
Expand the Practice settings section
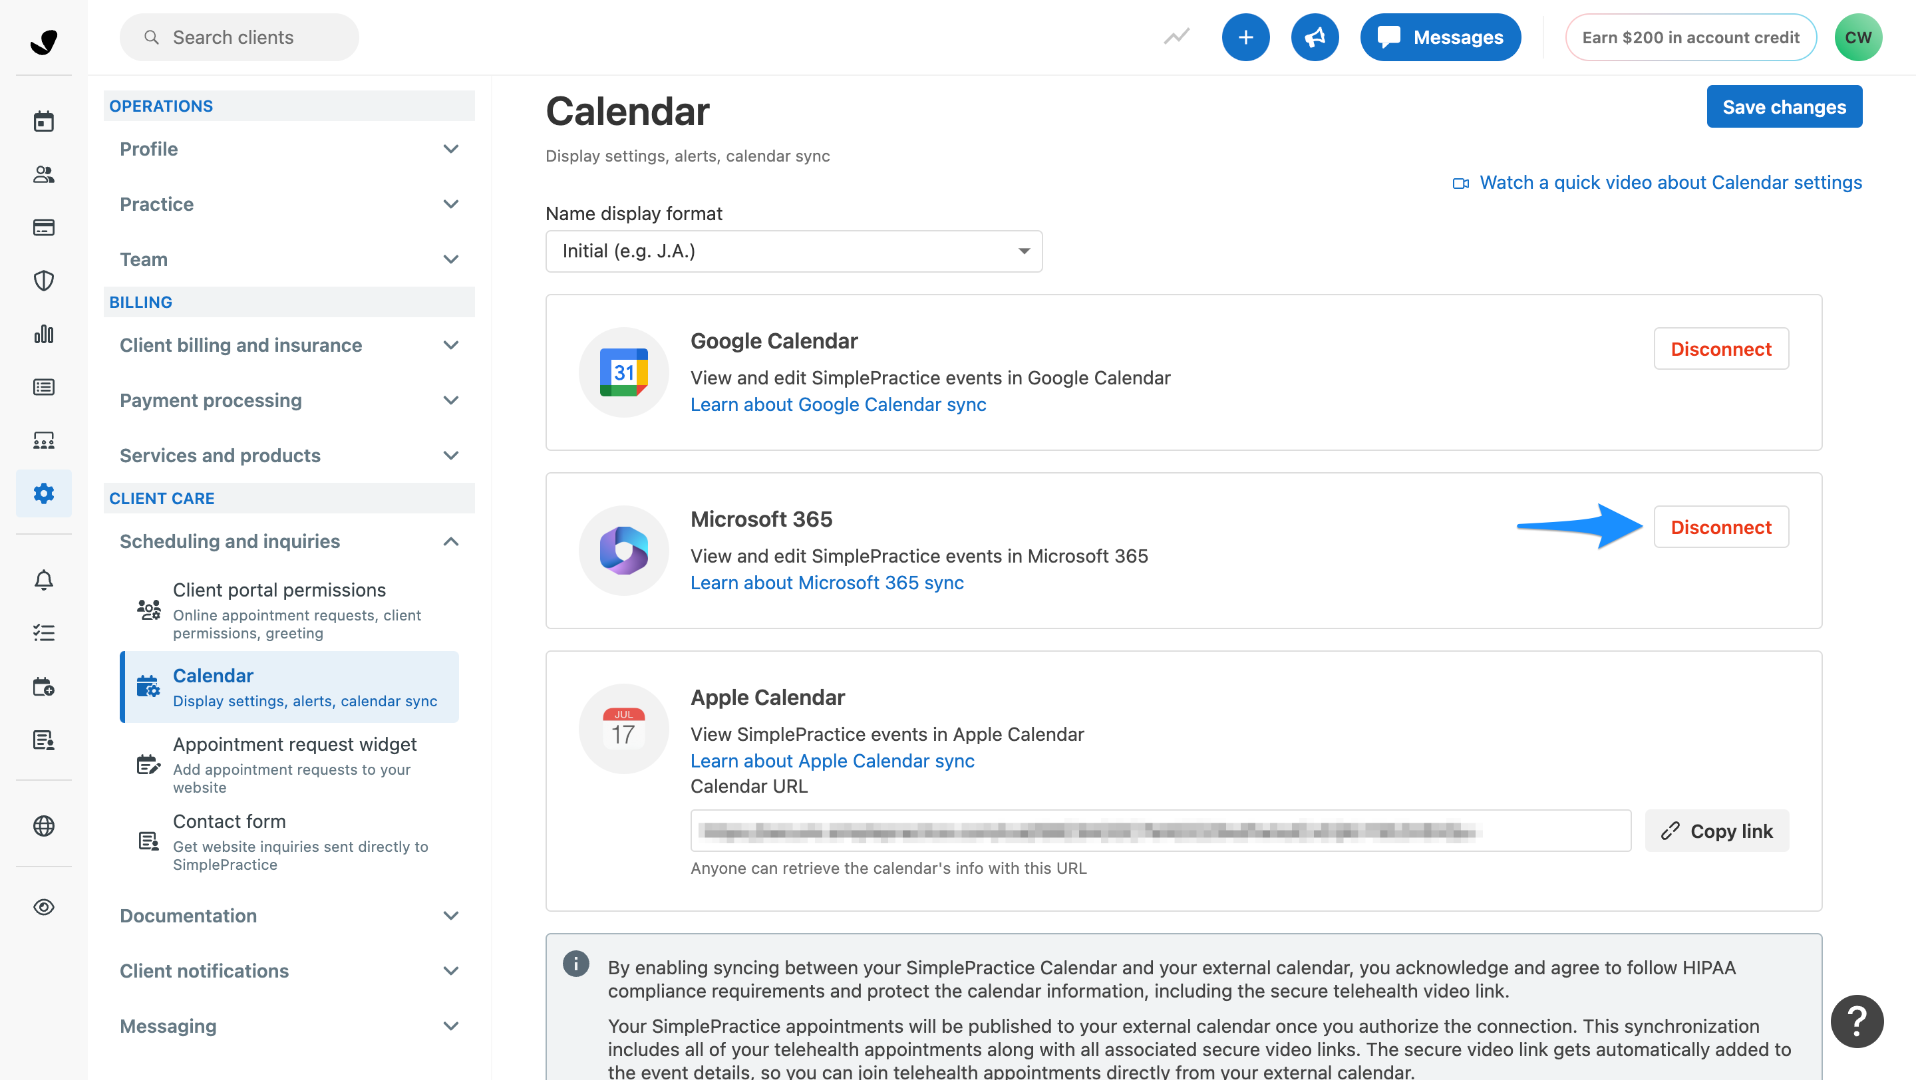coord(289,203)
